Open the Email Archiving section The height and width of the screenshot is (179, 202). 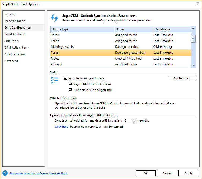(15, 34)
